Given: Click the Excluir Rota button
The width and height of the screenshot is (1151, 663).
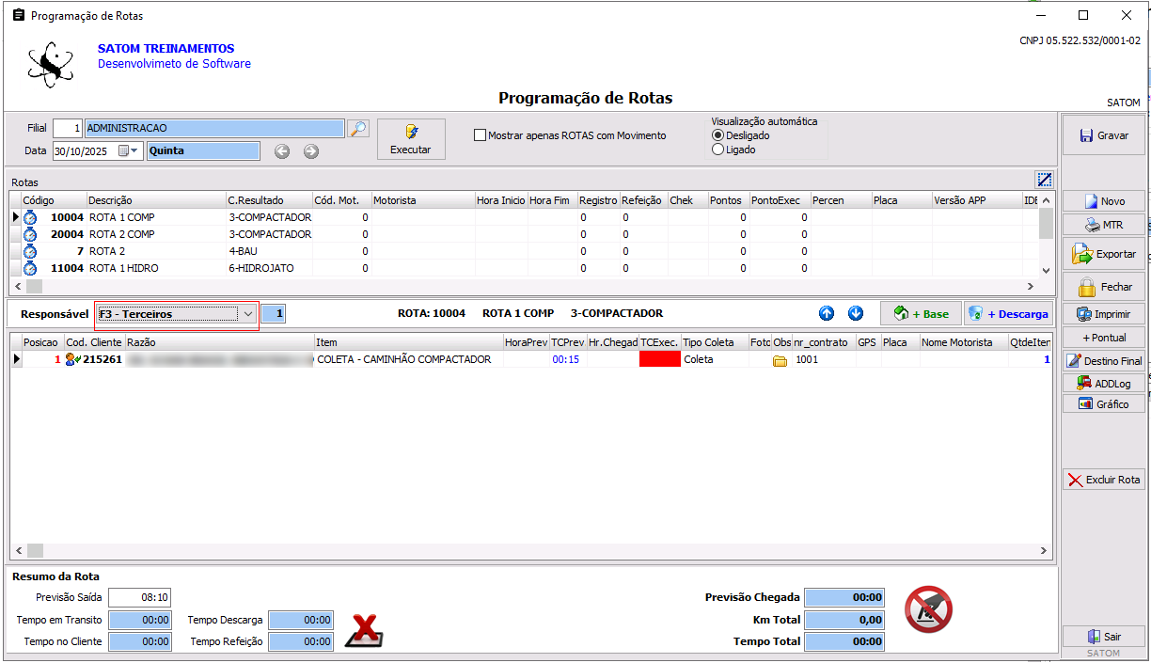Looking at the screenshot, I should click(x=1104, y=480).
